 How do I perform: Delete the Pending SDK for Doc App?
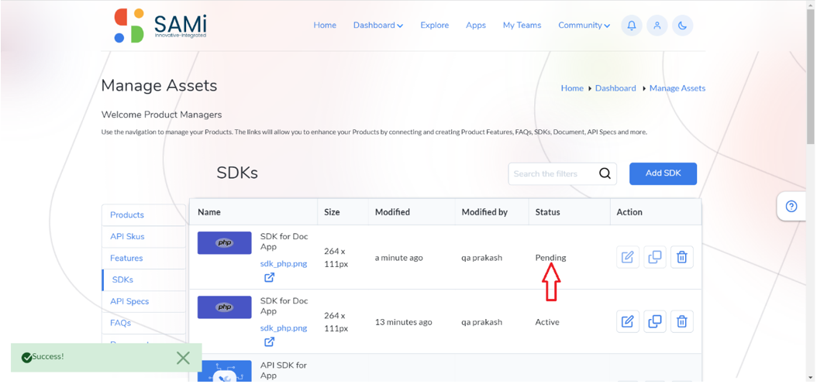681,257
